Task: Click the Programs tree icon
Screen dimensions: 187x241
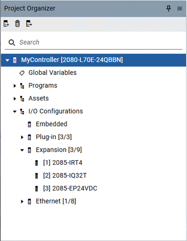Action: [22, 86]
